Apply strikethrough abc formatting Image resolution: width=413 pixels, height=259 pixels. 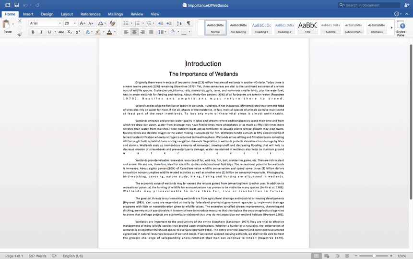tap(61, 32)
